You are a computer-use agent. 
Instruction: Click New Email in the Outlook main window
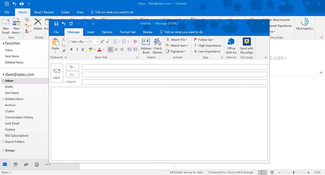tap(6, 26)
